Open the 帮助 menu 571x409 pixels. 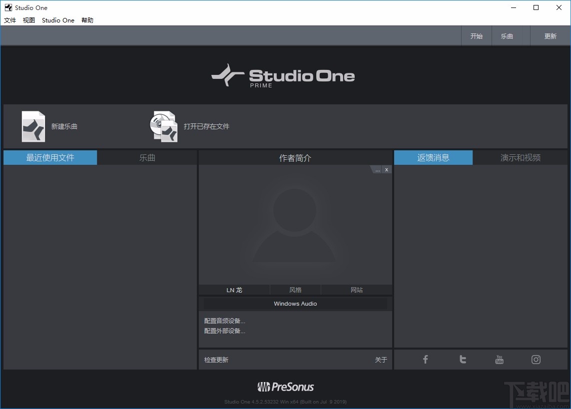pyautogui.click(x=87, y=20)
